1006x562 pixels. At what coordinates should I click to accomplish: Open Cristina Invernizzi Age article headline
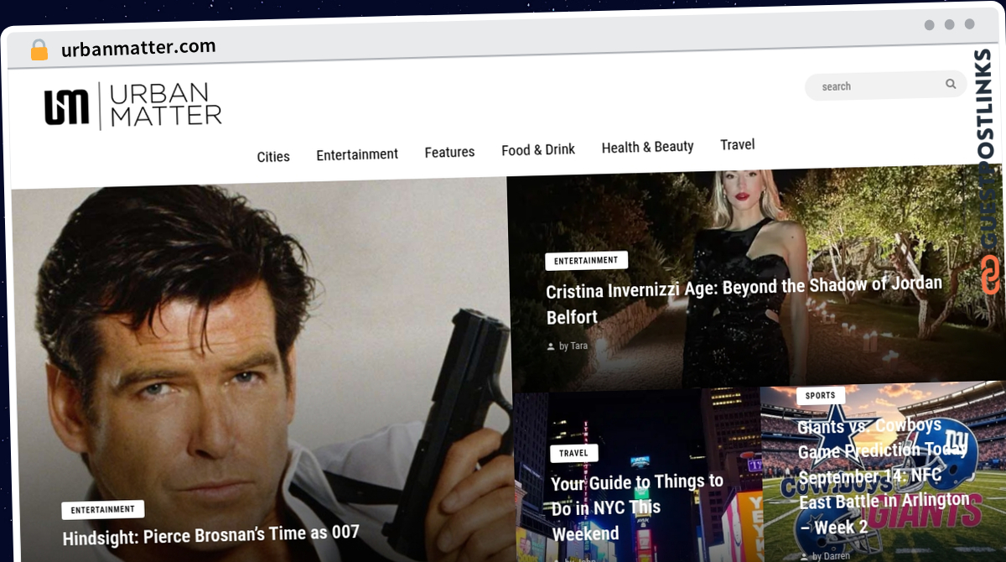[744, 300]
